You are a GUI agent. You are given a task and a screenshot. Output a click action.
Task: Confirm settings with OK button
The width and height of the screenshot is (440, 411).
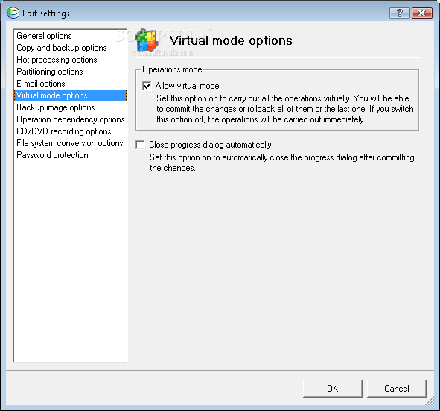point(333,389)
